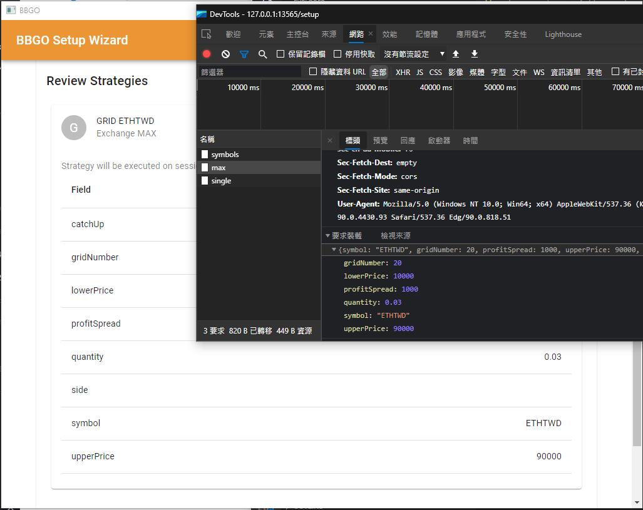Click gridNumber field row label

(x=95, y=257)
